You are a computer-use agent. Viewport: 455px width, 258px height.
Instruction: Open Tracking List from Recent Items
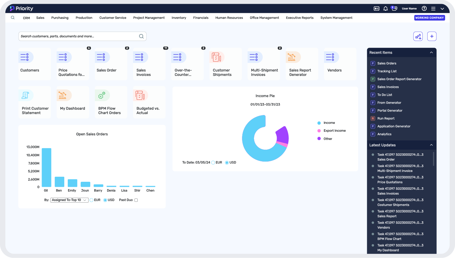click(387, 71)
